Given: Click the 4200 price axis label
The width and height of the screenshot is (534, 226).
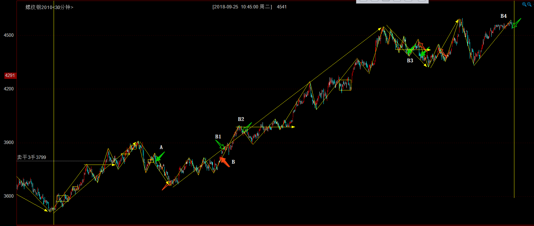Looking at the screenshot, I should (9, 89).
